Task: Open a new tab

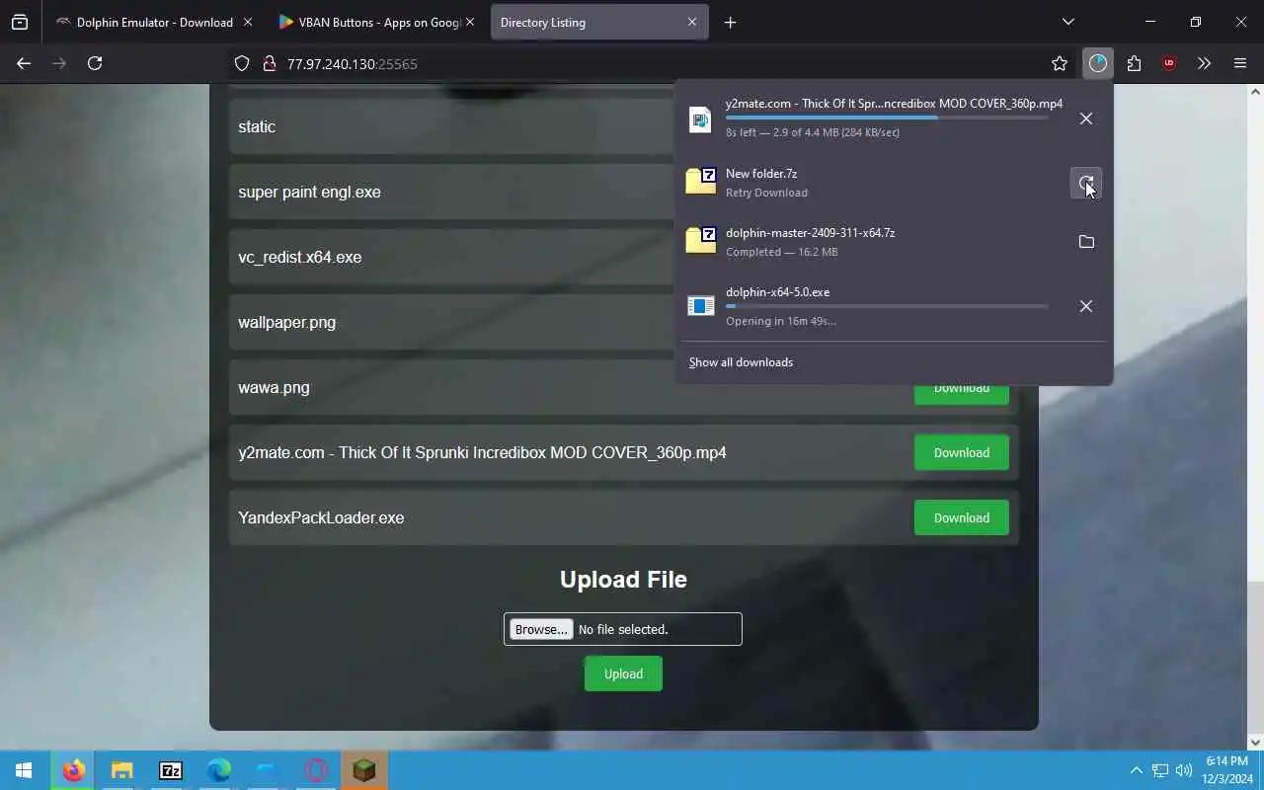Action: point(730,22)
